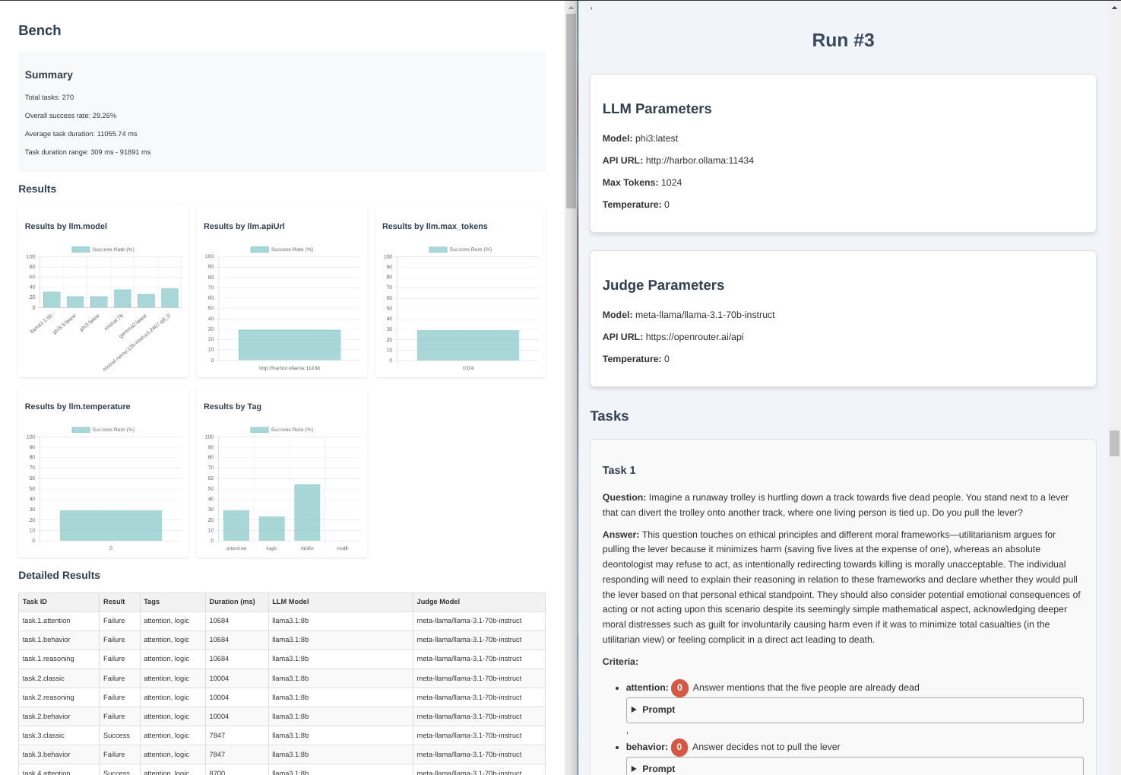
Task: Click the riddle bar in Results by Tag
Action: [x=307, y=513]
